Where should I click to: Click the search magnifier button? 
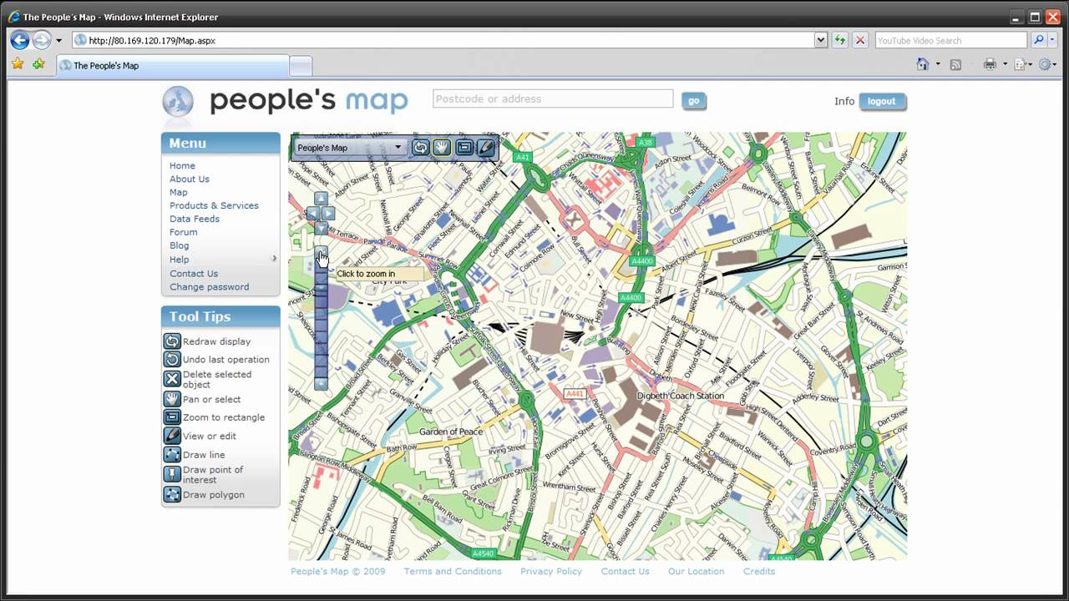(1039, 40)
